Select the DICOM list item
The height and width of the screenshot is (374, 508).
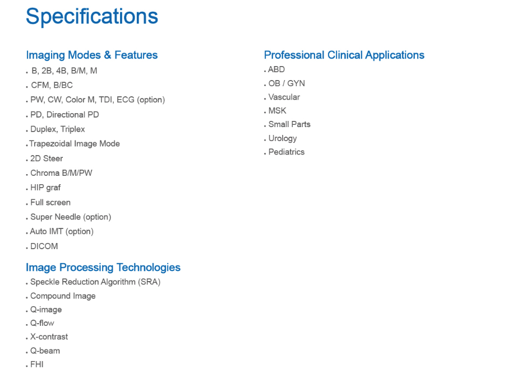(x=44, y=246)
